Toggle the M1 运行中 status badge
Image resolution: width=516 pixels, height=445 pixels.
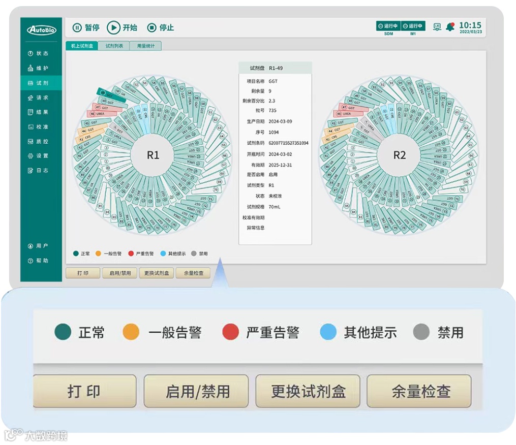[x=413, y=25]
